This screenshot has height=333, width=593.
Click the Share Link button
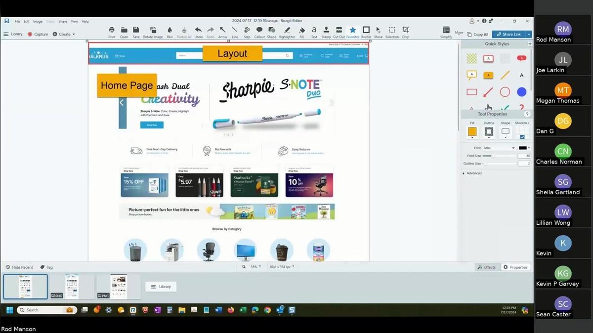tap(509, 34)
